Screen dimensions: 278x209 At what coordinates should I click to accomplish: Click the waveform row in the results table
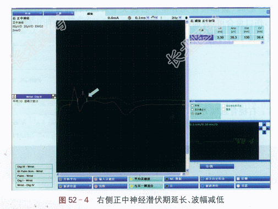point(227,37)
